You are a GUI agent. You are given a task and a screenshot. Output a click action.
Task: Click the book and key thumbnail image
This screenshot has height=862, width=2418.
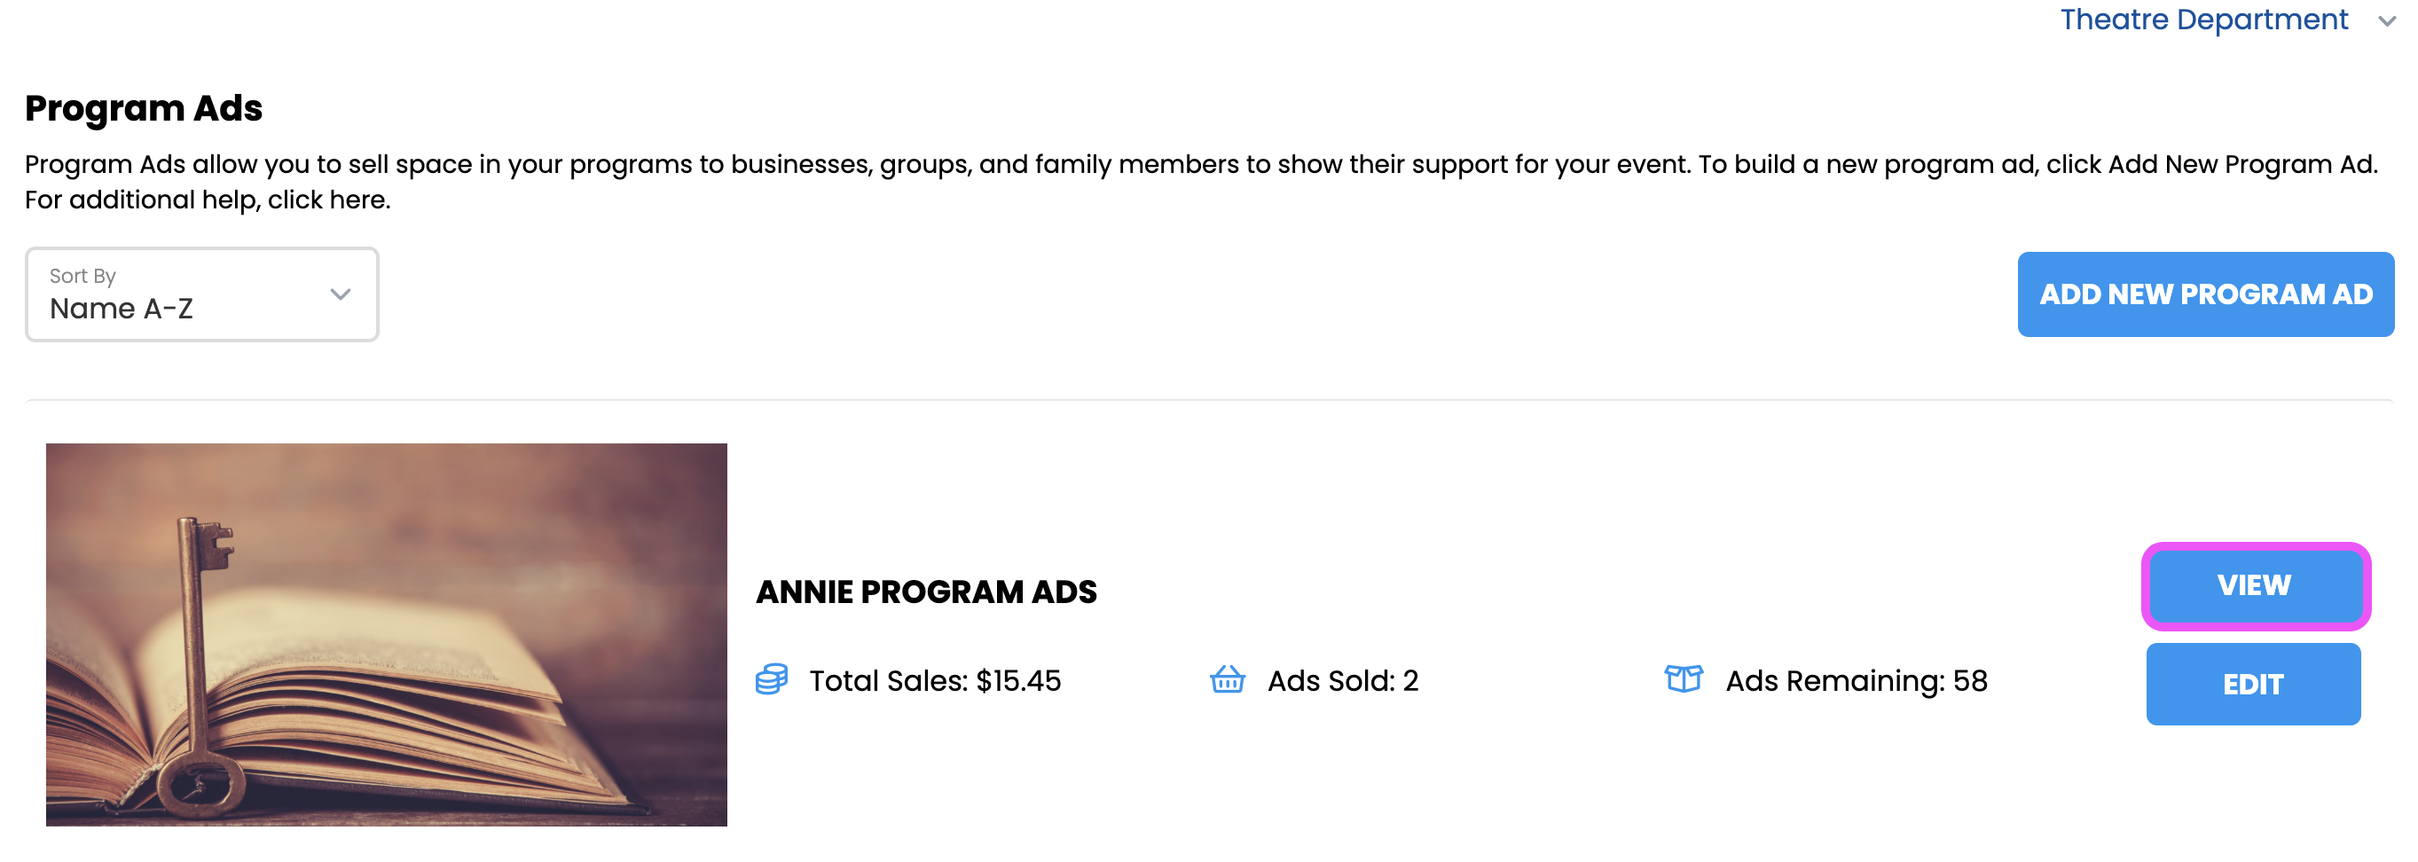[x=386, y=635]
